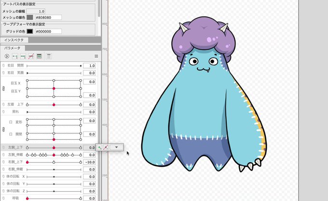Click the grayed list icon in parameter toolbar
This screenshot has width=328, height=201.
point(49,56)
